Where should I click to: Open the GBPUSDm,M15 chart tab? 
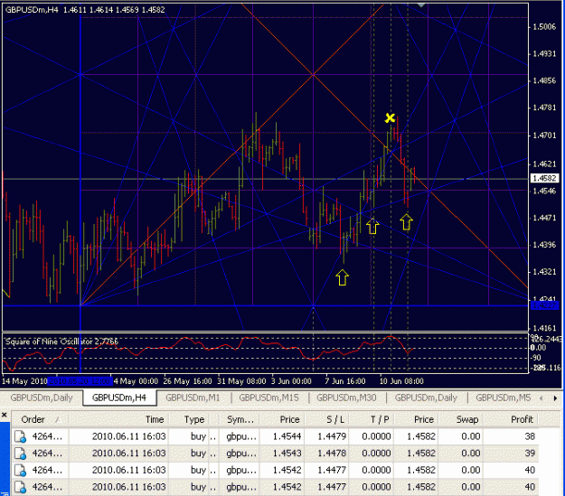pyautogui.click(x=268, y=398)
